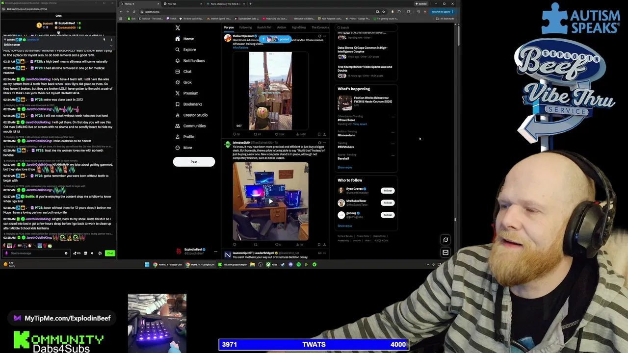Click the blue Post button
628x353 pixels.
[194, 162]
